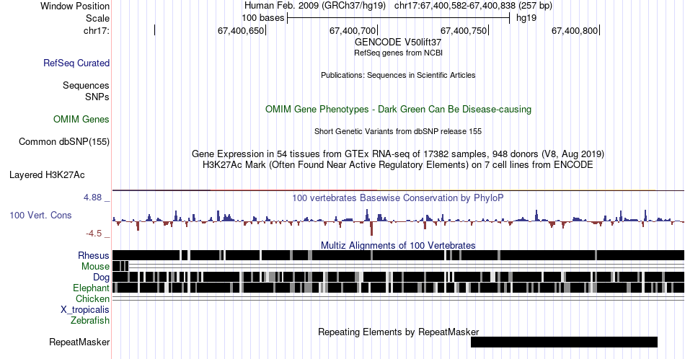Image resolution: width=685 pixels, height=359 pixels.
Task: Click the 67,400,700 ruler position
Action: [x=353, y=30]
